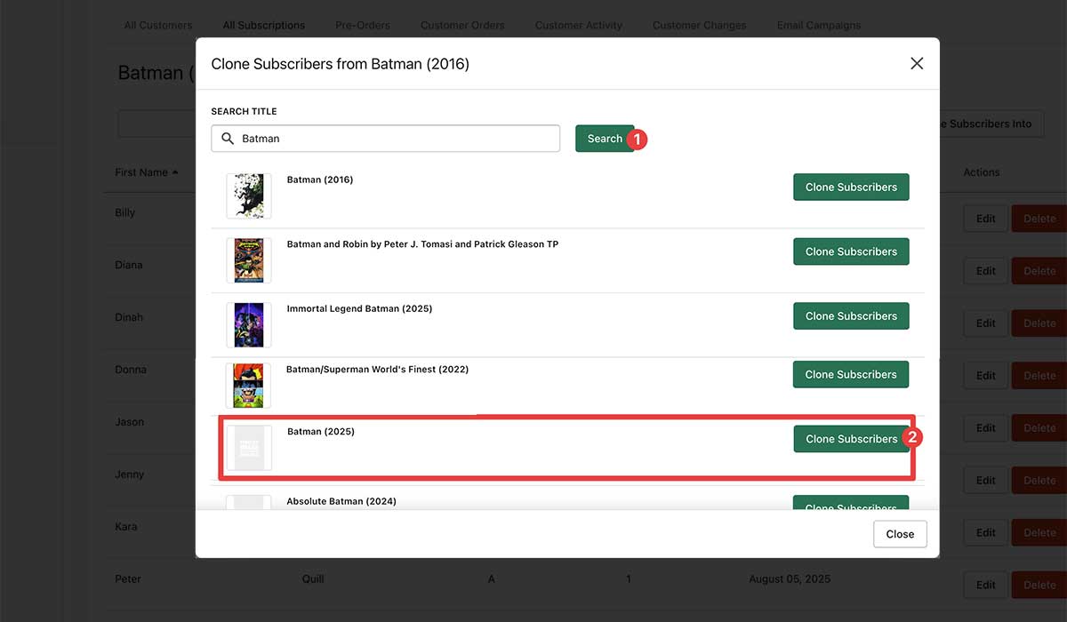This screenshot has width=1067, height=622.
Task: Clone subscribers into Batman/Superman World's Finest
Action: pyautogui.click(x=851, y=374)
